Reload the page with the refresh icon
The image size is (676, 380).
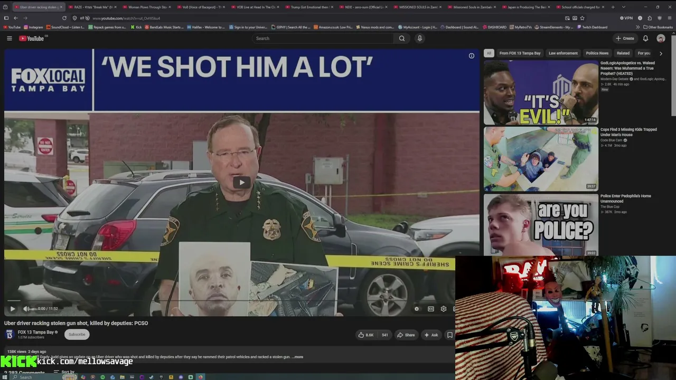[x=64, y=18]
